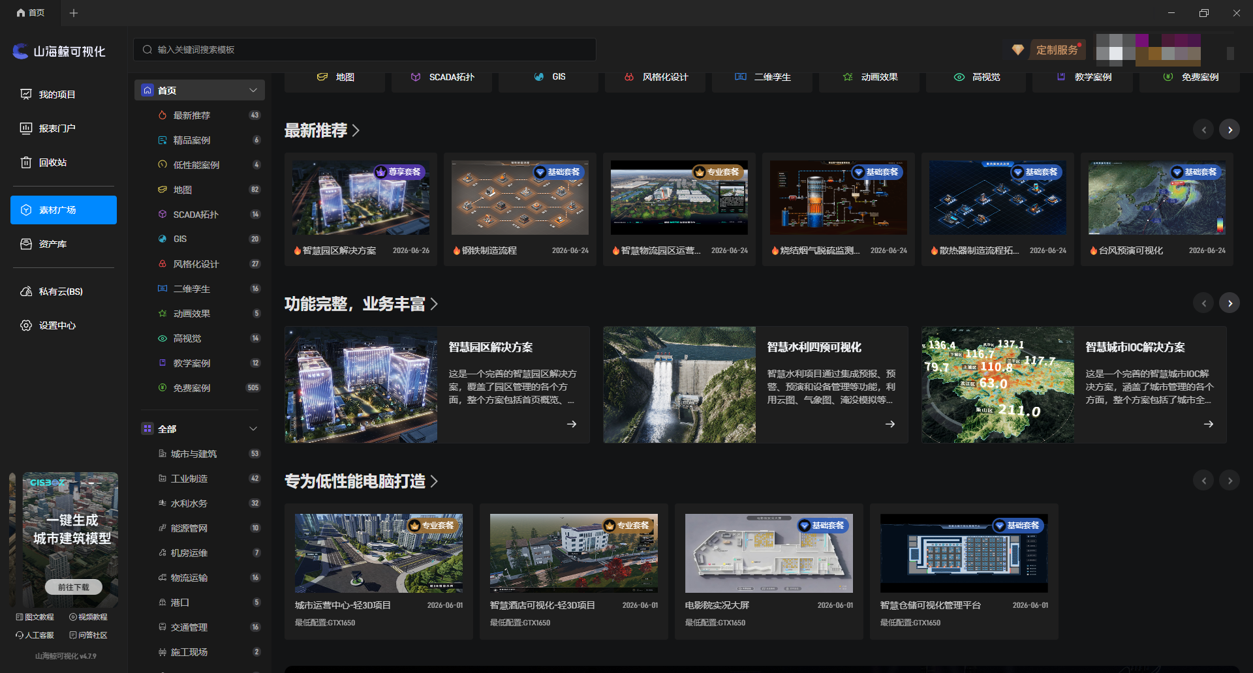1253x673 pixels.
Task: Click the template search input field
Action: pyautogui.click(x=365, y=50)
